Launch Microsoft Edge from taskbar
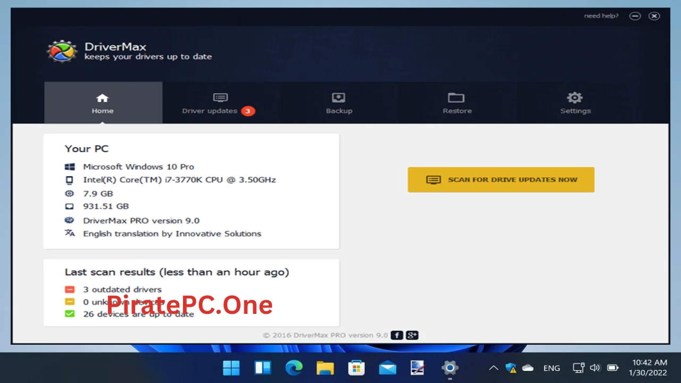 click(x=294, y=368)
